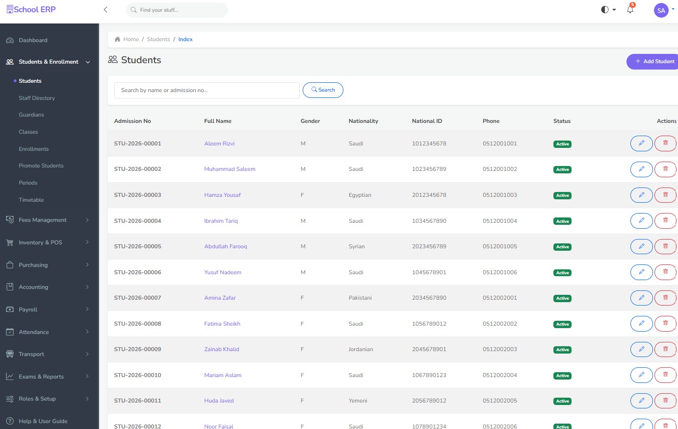This screenshot has height=429, width=678.
Task: Expand Exams & Reports chevron
Action: tap(87, 377)
